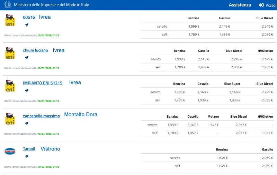Open the zancanella massimo station link

[x=41, y=116]
